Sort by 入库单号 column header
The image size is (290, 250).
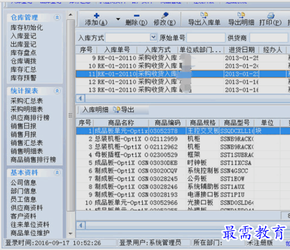[x=117, y=50]
